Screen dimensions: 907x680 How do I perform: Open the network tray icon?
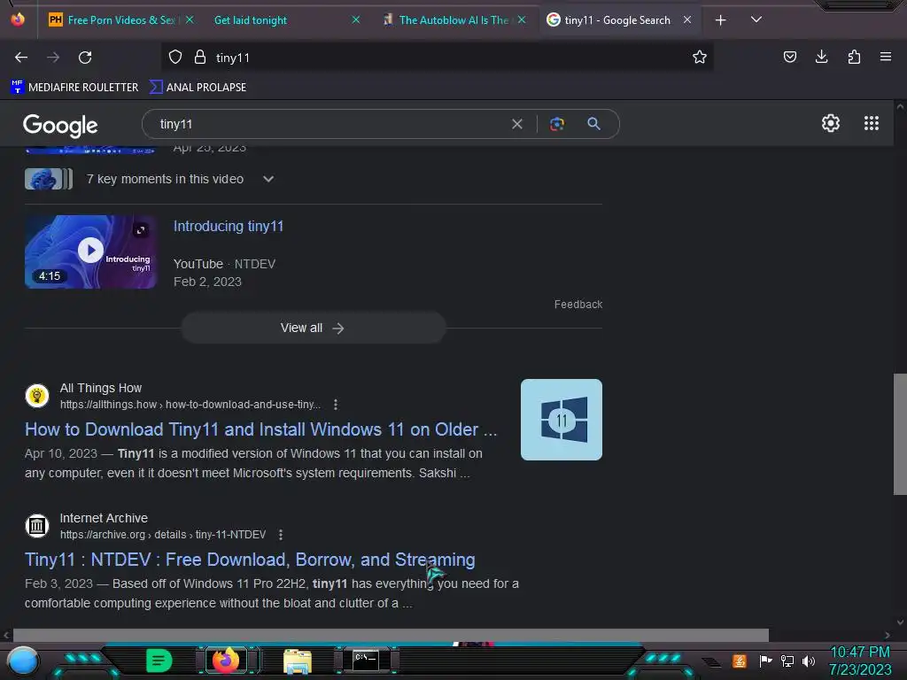[787, 661]
